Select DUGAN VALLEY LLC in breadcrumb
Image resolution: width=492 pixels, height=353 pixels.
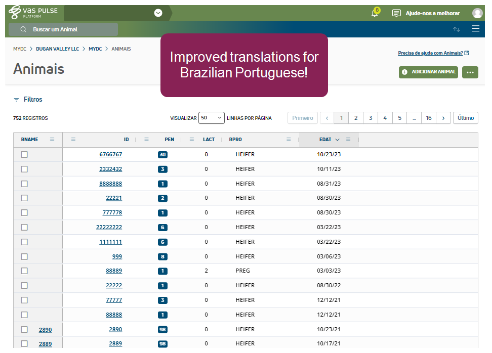pyautogui.click(x=57, y=49)
